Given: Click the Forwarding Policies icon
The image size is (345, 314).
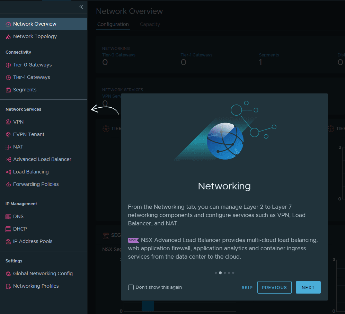Looking at the screenshot, I should point(8,185).
